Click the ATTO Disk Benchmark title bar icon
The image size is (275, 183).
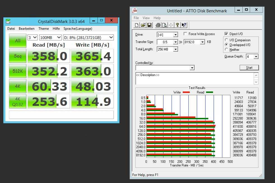tap(135, 11)
